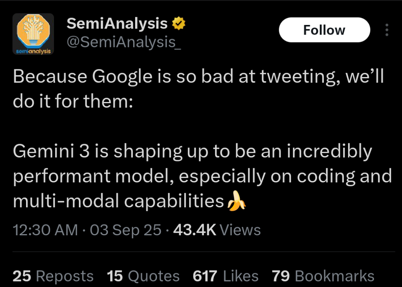Click the @SemiAnalysis_ handle

(x=124, y=42)
